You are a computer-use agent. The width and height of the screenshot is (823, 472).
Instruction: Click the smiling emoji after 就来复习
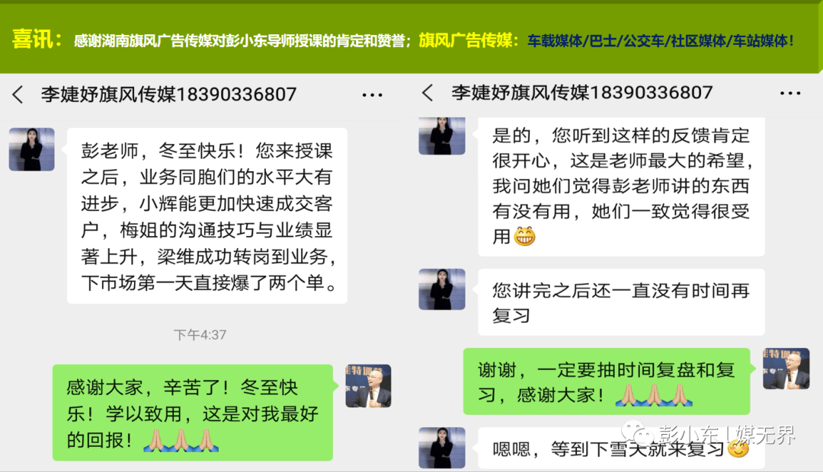coord(738,448)
